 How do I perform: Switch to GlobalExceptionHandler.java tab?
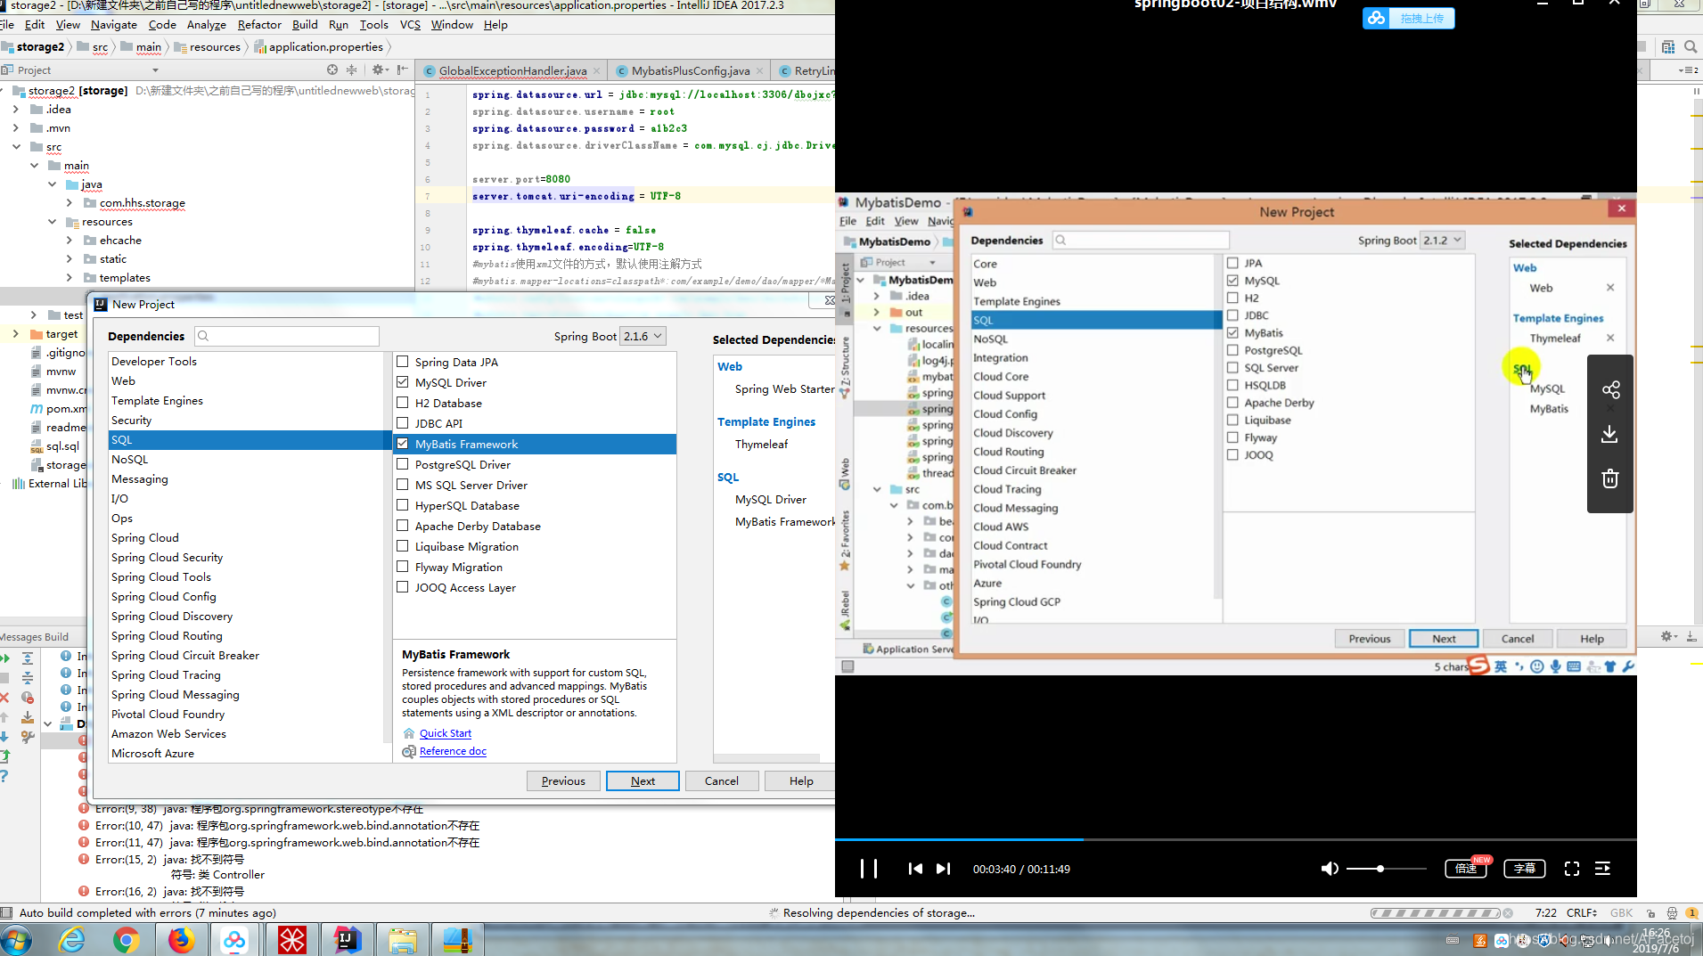point(512,70)
